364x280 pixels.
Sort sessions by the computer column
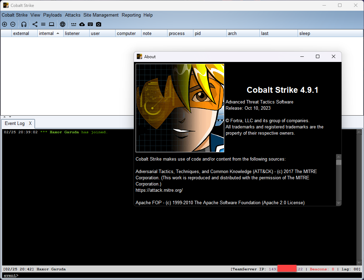click(128, 34)
